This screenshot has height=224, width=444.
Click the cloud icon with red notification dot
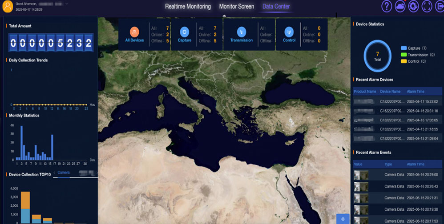tap(400, 7)
